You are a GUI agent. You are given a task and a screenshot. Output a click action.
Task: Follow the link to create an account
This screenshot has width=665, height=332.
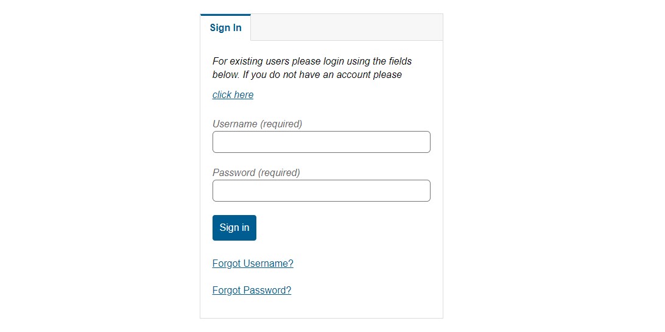(233, 95)
